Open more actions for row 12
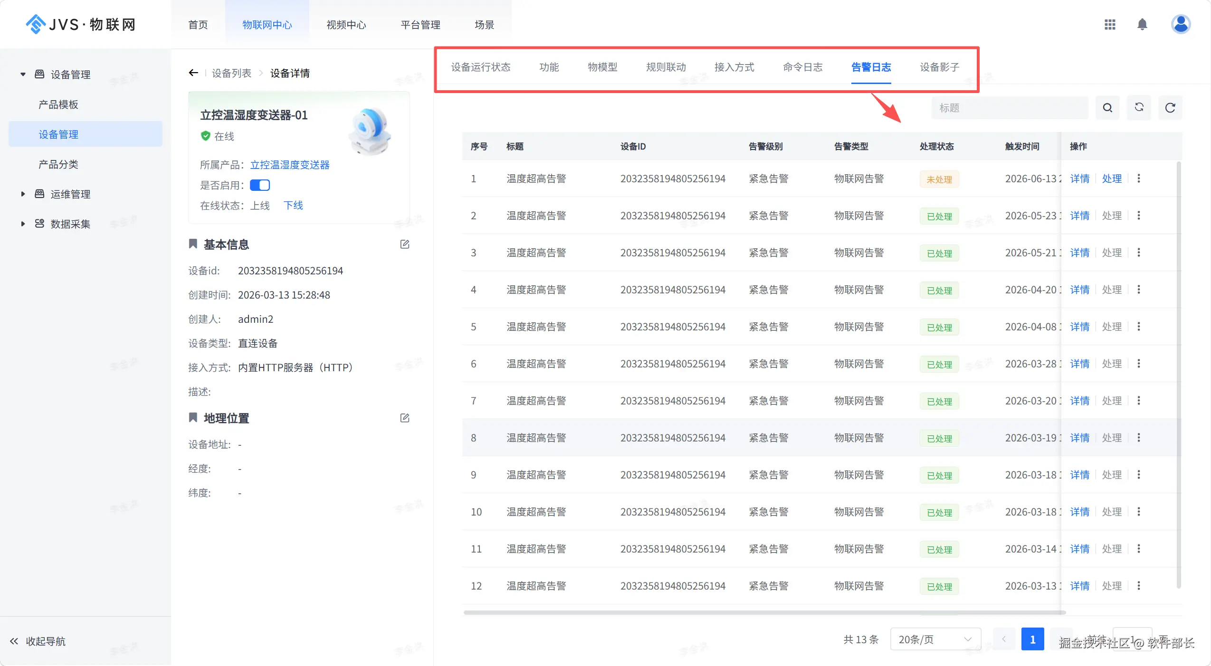 pyautogui.click(x=1139, y=586)
